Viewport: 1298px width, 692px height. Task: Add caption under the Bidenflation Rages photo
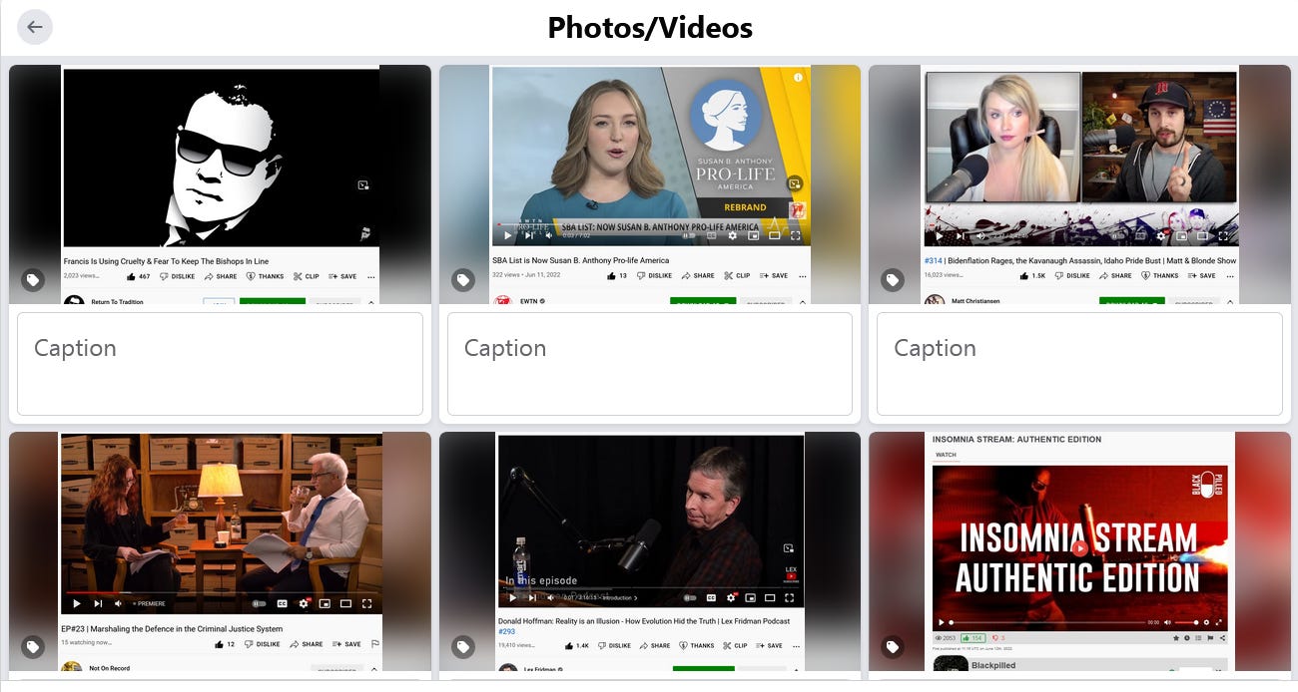(x=1079, y=363)
